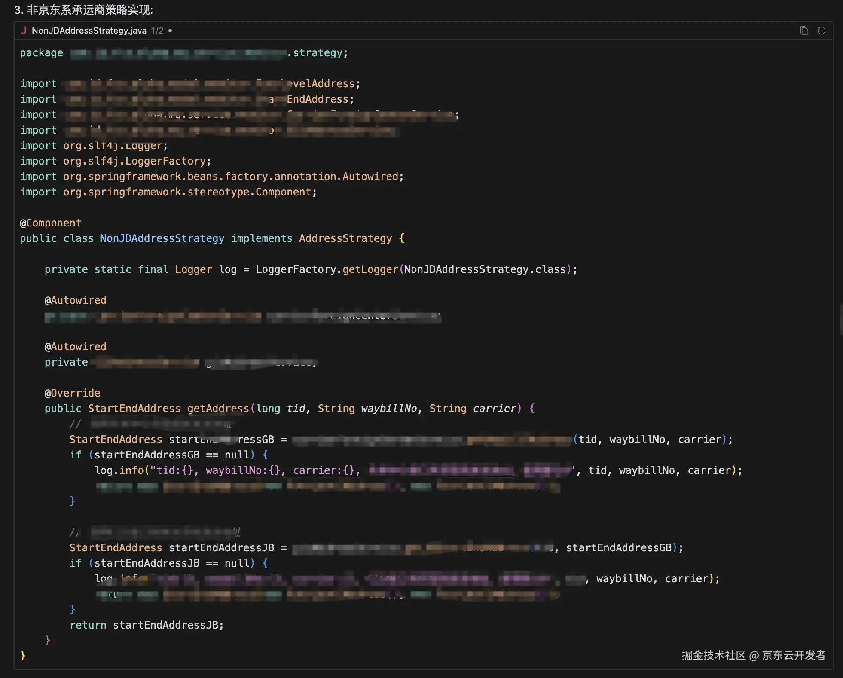Click the getAddress method name
The height and width of the screenshot is (678, 843).
pos(218,409)
